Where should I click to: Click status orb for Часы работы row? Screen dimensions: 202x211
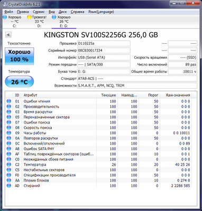pos(9,133)
